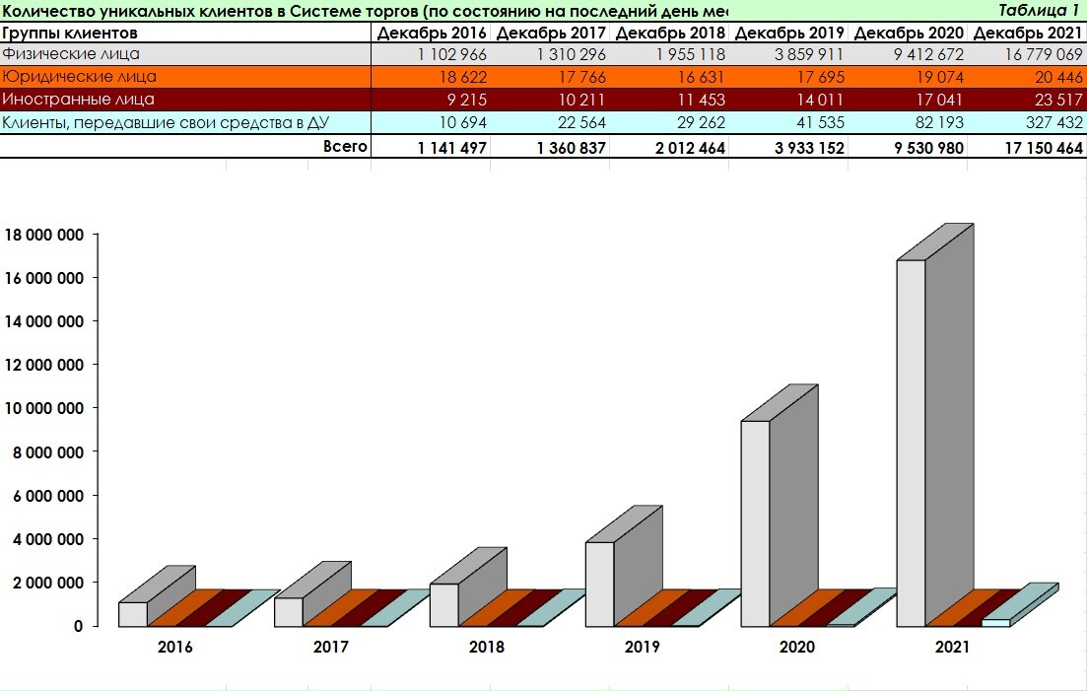Select the Декабрь 2016 column header
Screen dimensions: 1087x691
(431, 33)
